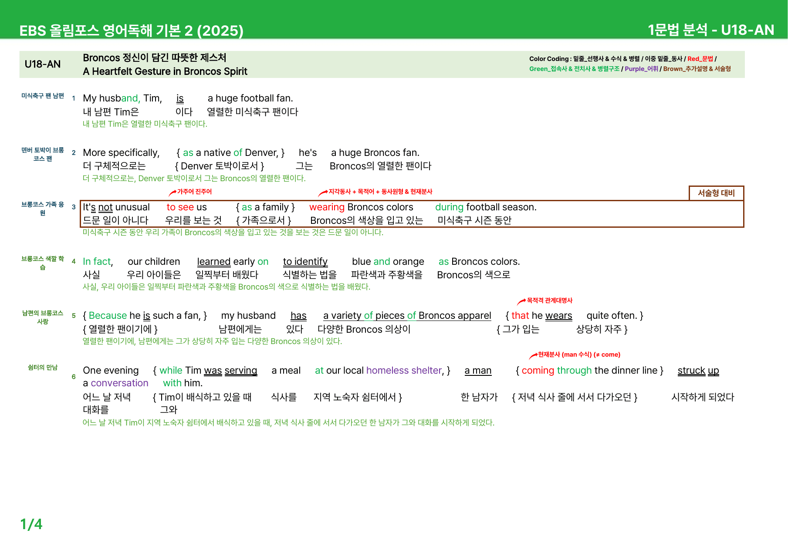The width and height of the screenshot is (788, 557).
Task: Click the translation '내 남편 Tim은 열렬한 미식축구 팬이다.'
Action: click(x=145, y=124)
